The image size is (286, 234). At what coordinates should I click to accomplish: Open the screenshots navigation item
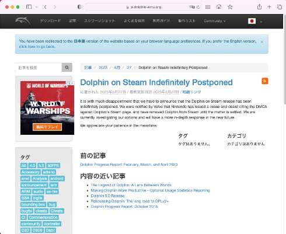click(100, 21)
